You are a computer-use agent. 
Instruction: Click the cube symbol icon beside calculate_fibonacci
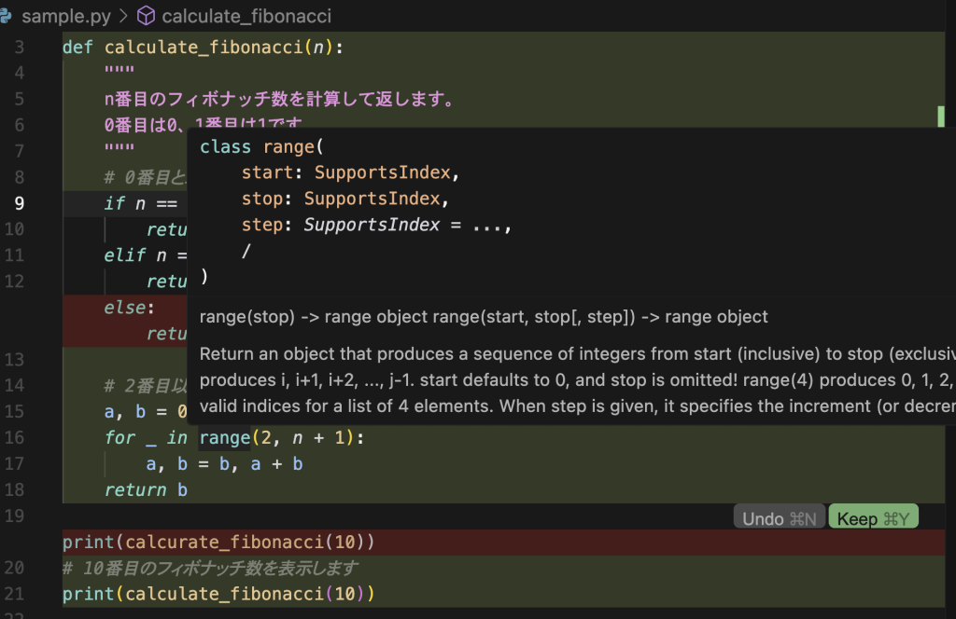(x=146, y=16)
